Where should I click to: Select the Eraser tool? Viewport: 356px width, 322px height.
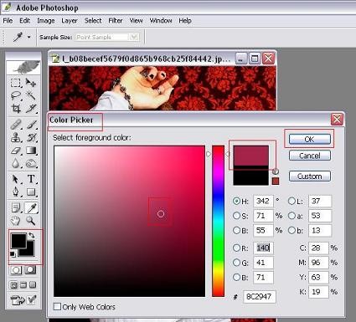pyautogui.click(x=15, y=151)
